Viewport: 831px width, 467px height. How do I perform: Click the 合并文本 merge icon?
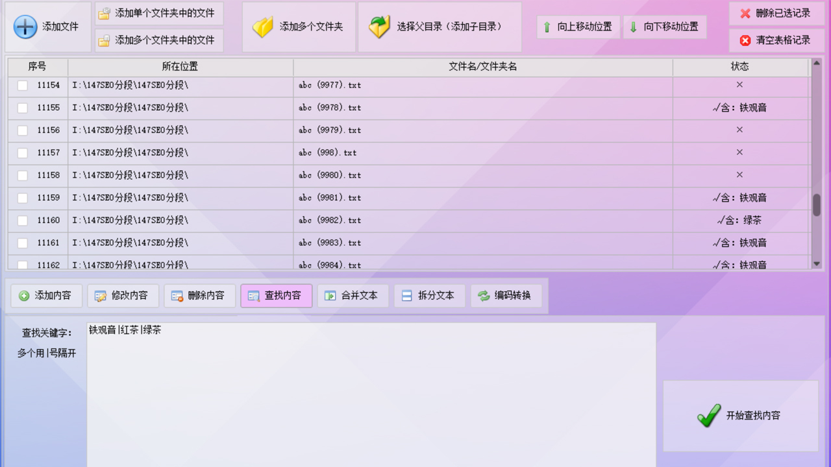tap(331, 296)
